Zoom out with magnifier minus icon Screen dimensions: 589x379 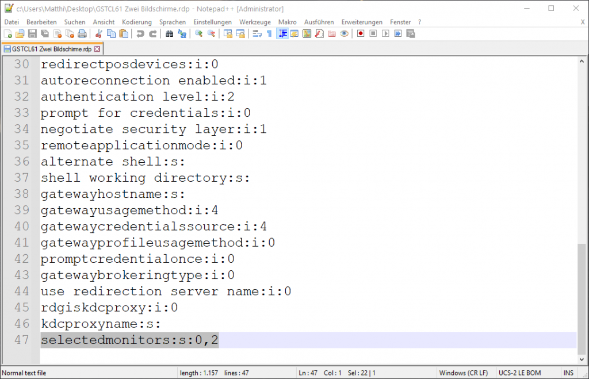point(212,34)
